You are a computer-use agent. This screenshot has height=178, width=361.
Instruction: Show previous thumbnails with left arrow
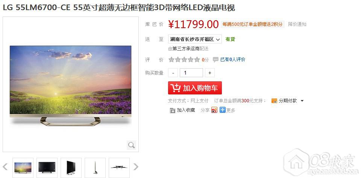(x=5, y=167)
